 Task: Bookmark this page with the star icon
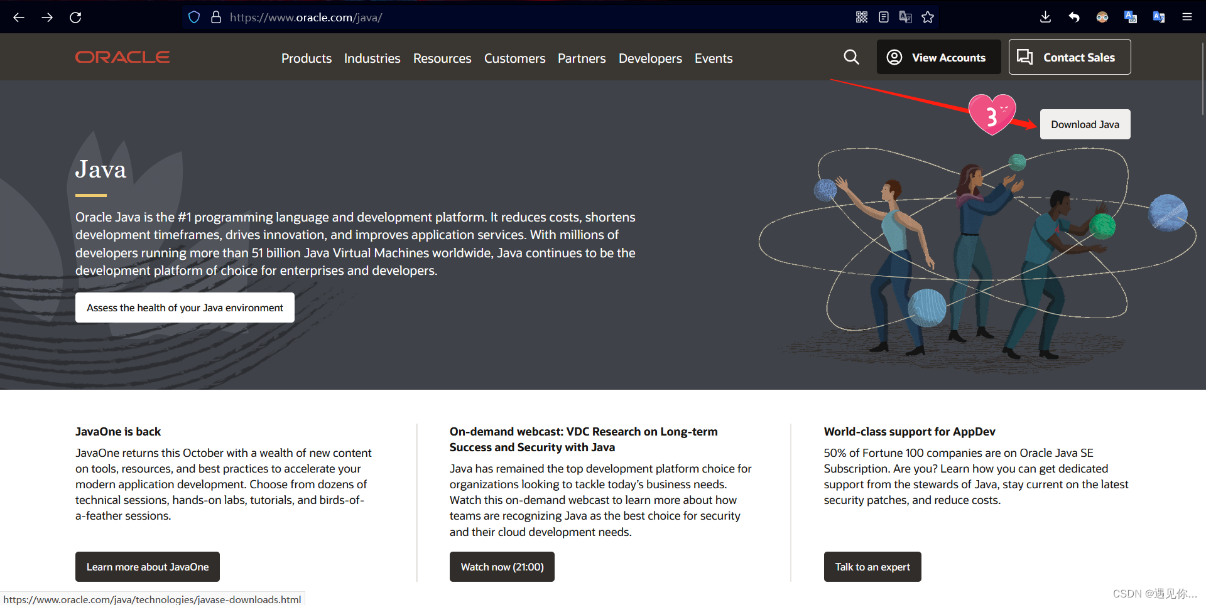pyautogui.click(x=928, y=17)
